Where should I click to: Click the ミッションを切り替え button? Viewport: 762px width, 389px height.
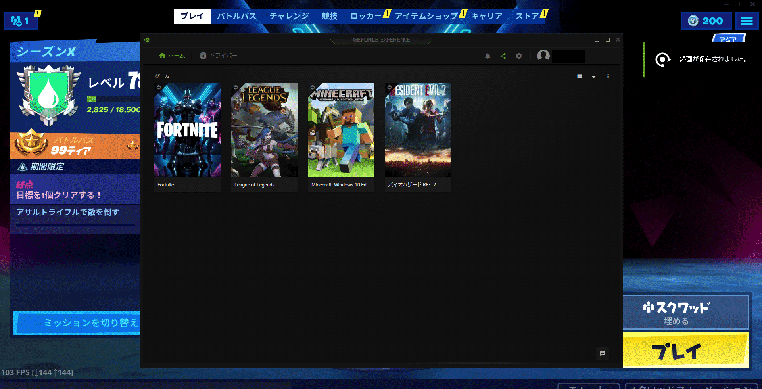pyautogui.click(x=77, y=323)
